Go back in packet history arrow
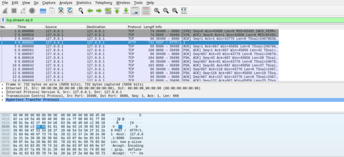 click(90, 11)
